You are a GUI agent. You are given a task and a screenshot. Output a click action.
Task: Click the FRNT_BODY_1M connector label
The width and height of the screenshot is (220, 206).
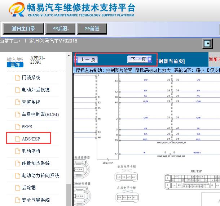point(164,143)
